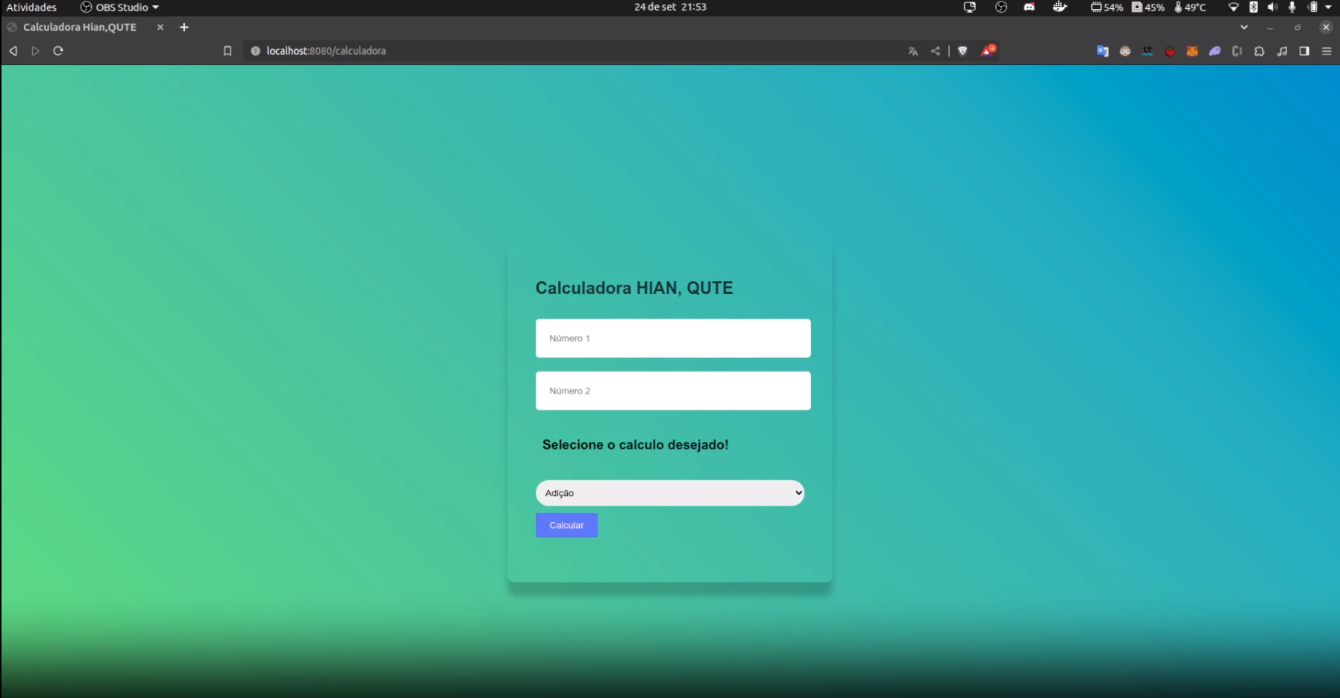Open the face-with-glasses extension icon
Viewport: 1340px width, 698px height.
1125,51
